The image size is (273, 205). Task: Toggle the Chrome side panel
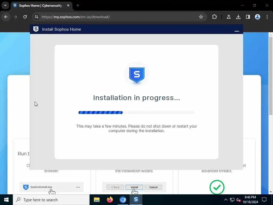click(248, 17)
